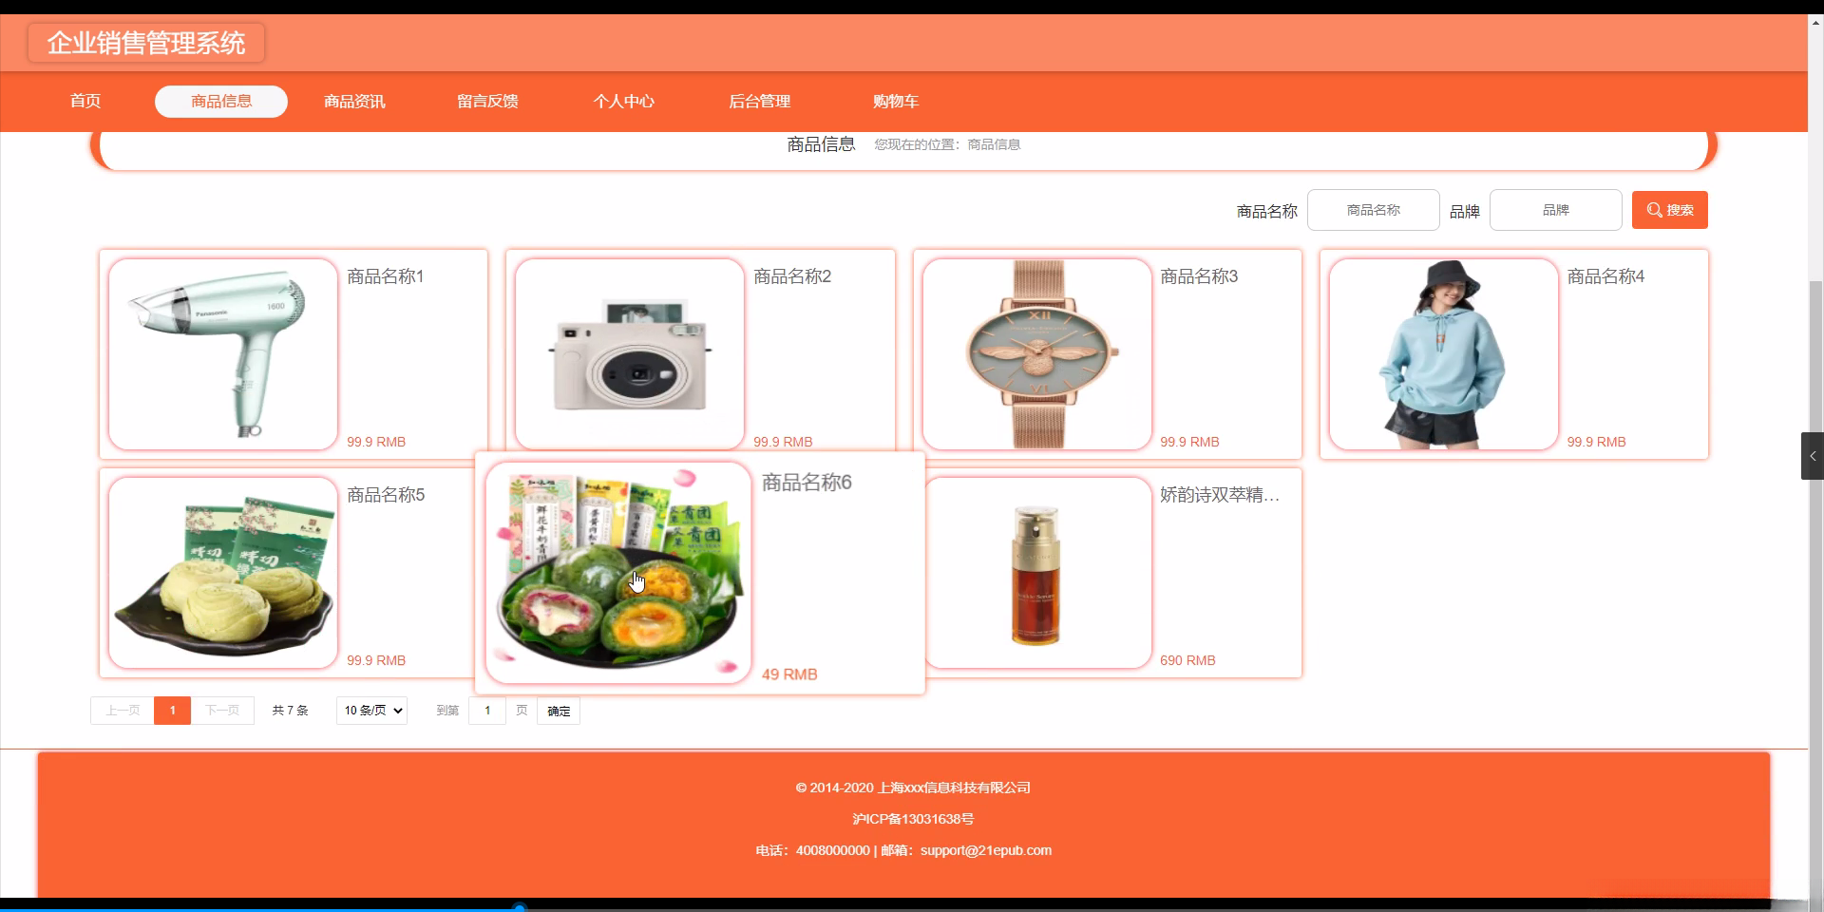Switch to the 商品资讯 tab
Screen dimensions: 1824x912
(353, 102)
